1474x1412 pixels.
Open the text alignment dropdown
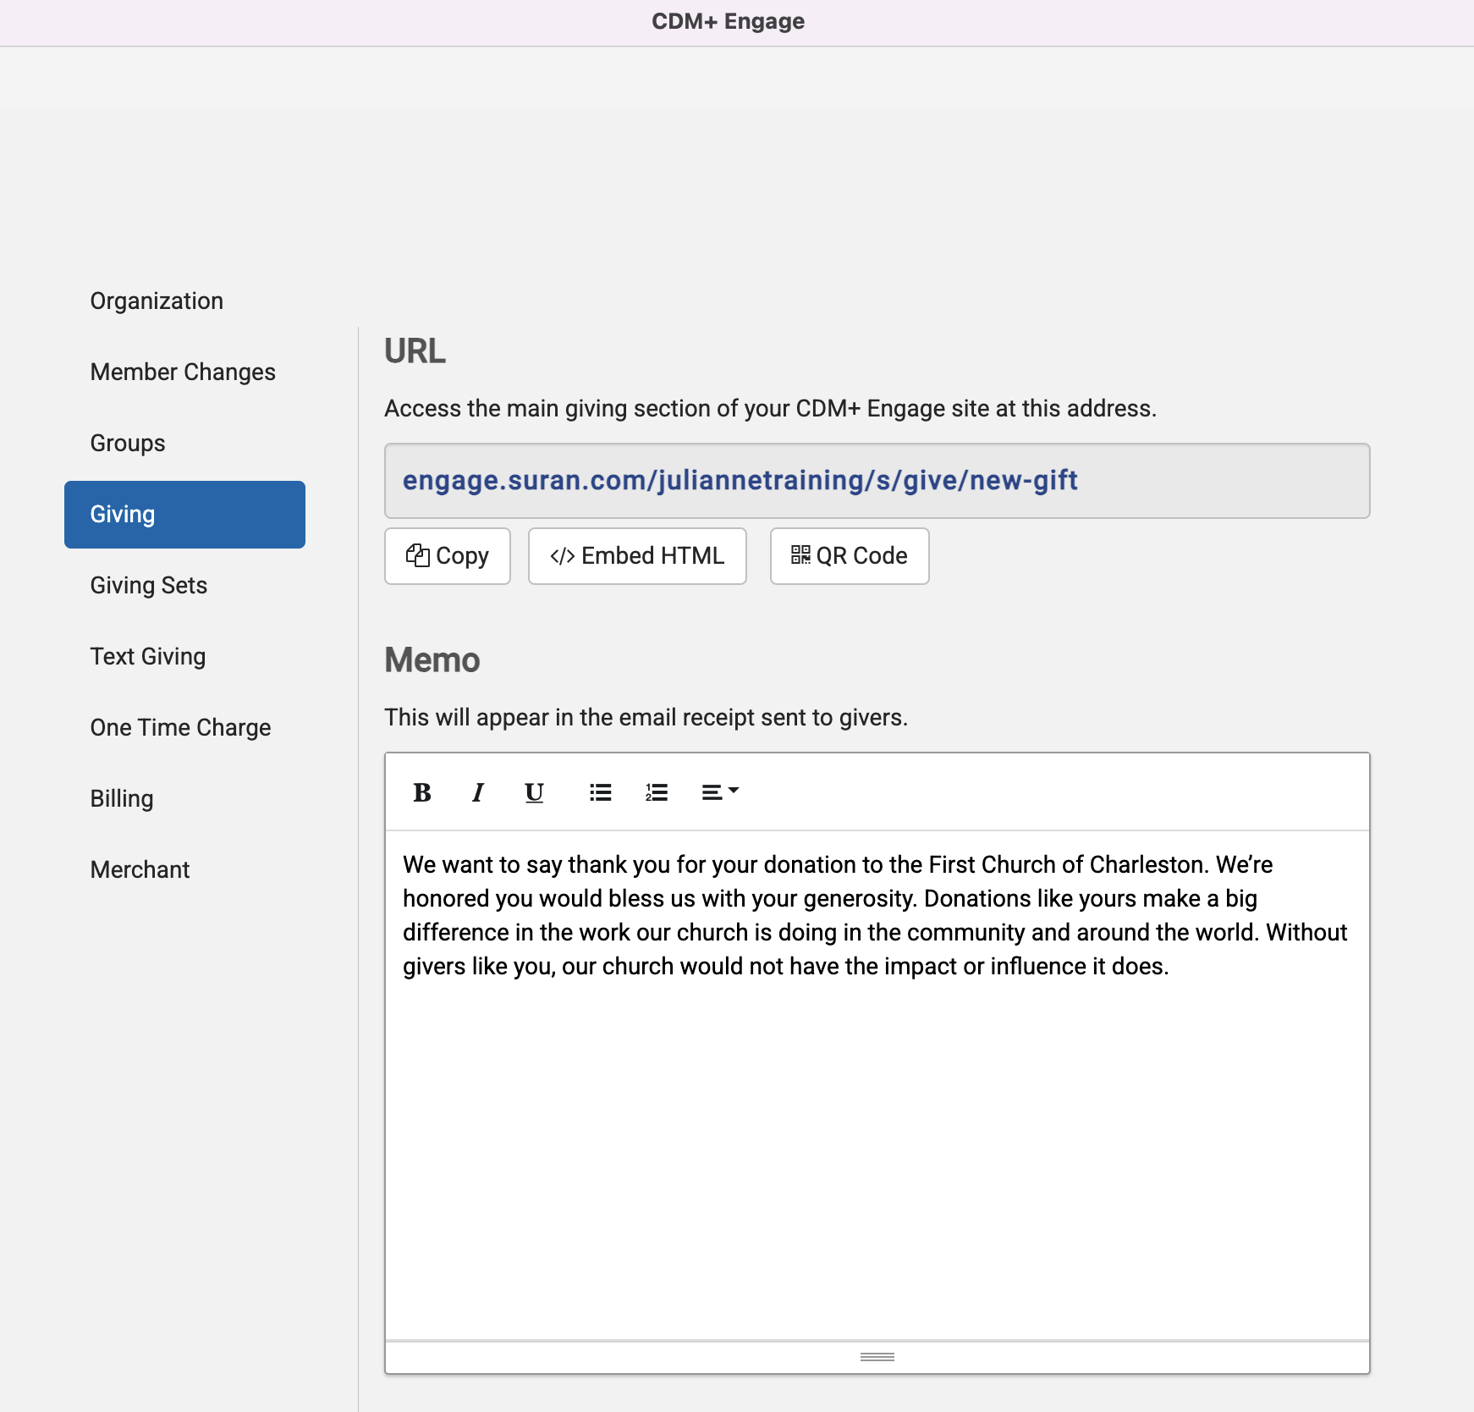click(720, 792)
